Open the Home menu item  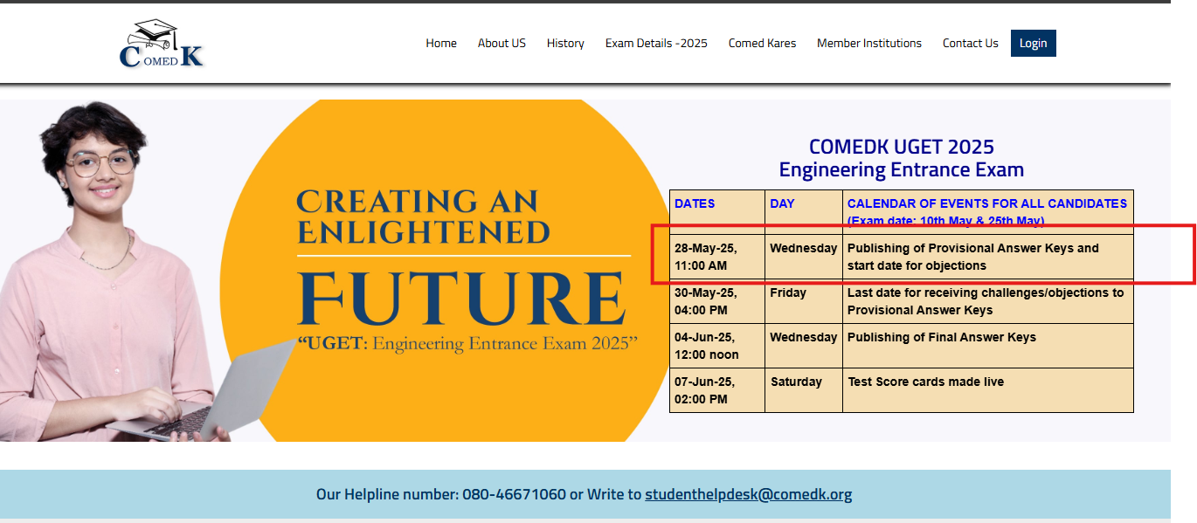[441, 43]
